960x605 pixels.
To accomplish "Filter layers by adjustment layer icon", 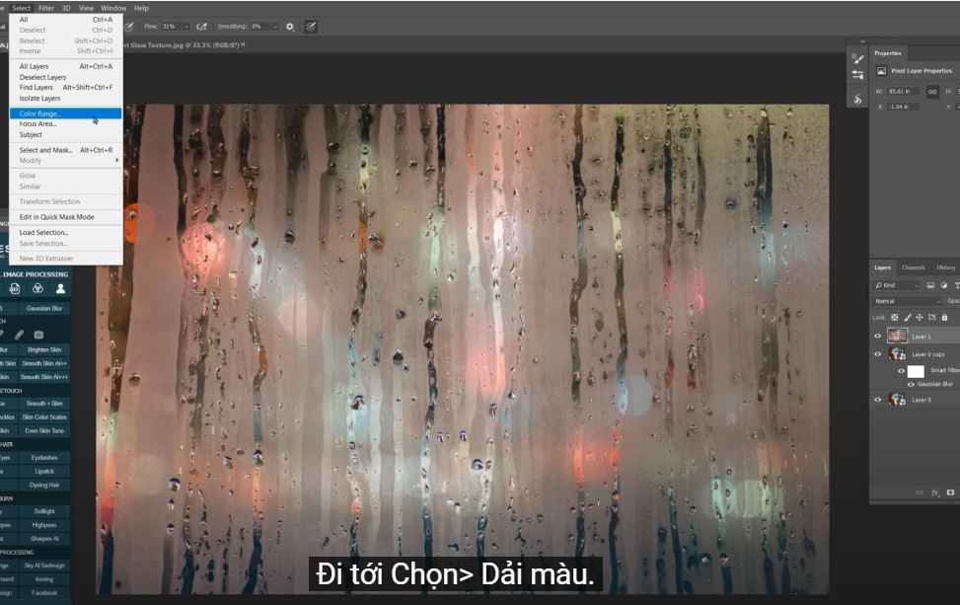I will pyautogui.click(x=943, y=285).
